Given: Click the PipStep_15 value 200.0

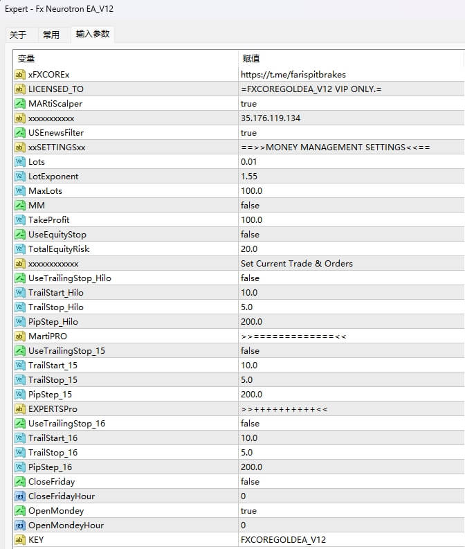Looking at the screenshot, I should tap(251, 394).
